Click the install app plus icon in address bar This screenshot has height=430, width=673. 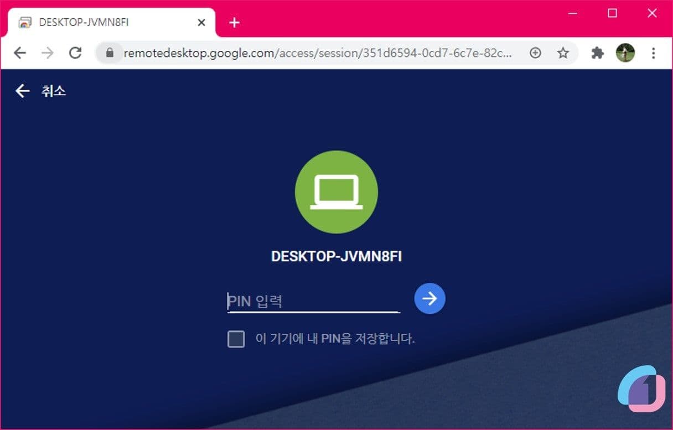[535, 53]
